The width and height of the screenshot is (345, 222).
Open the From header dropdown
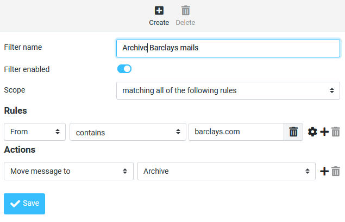(35, 132)
